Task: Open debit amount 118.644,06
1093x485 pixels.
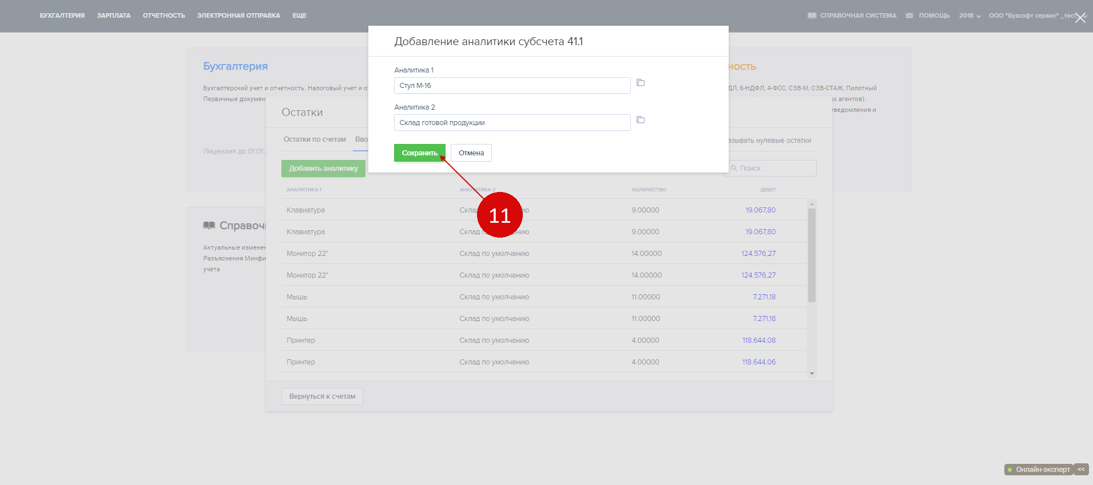Action: click(759, 362)
